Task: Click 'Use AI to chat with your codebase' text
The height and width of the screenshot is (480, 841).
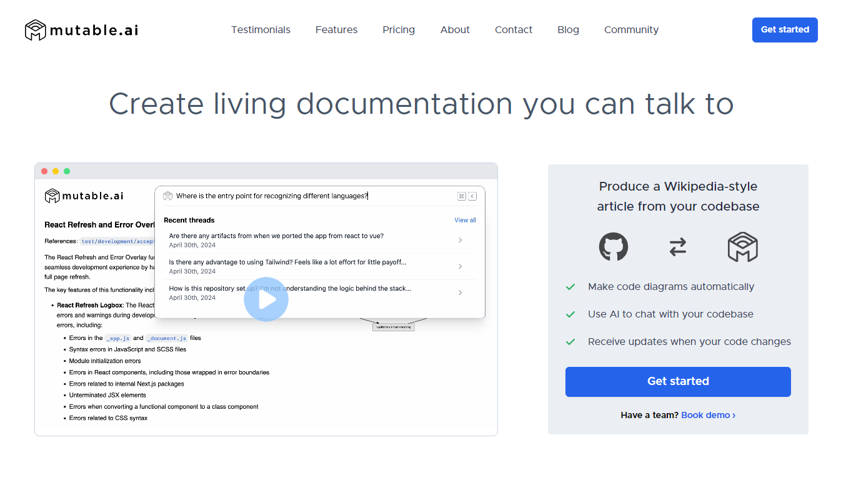Action: coord(670,314)
